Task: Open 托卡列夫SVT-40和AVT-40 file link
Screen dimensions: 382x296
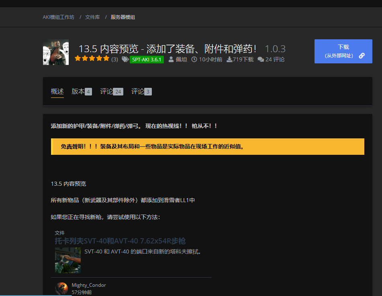Action: 120,241
